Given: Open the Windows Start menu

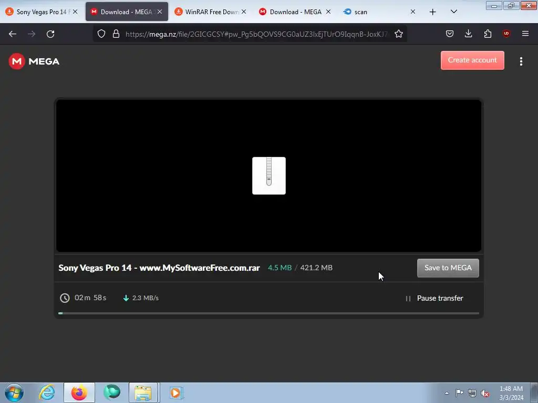Looking at the screenshot, I should tap(14, 393).
